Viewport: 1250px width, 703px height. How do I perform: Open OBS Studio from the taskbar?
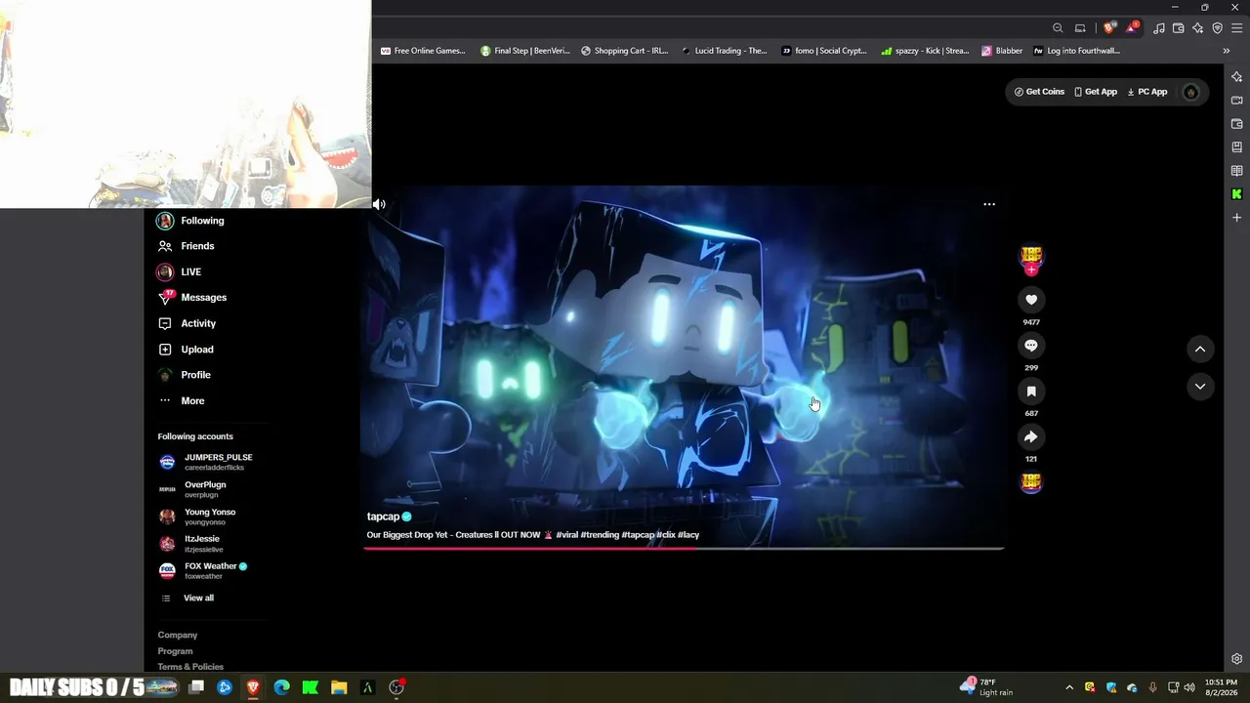coord(396,687)
